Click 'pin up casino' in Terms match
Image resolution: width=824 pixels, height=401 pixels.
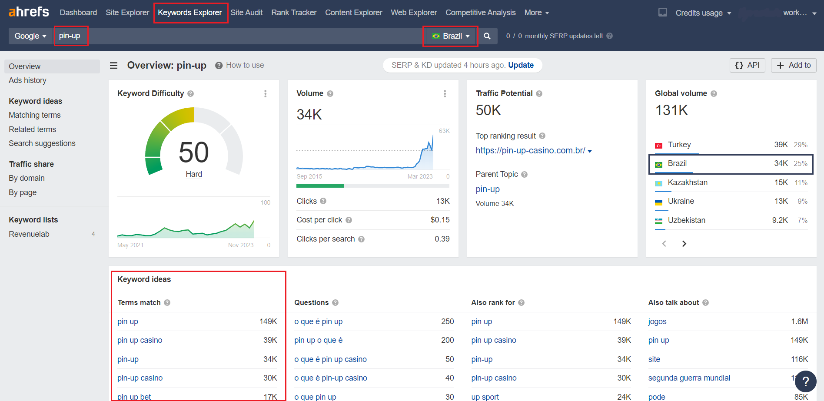pos(140,340)
